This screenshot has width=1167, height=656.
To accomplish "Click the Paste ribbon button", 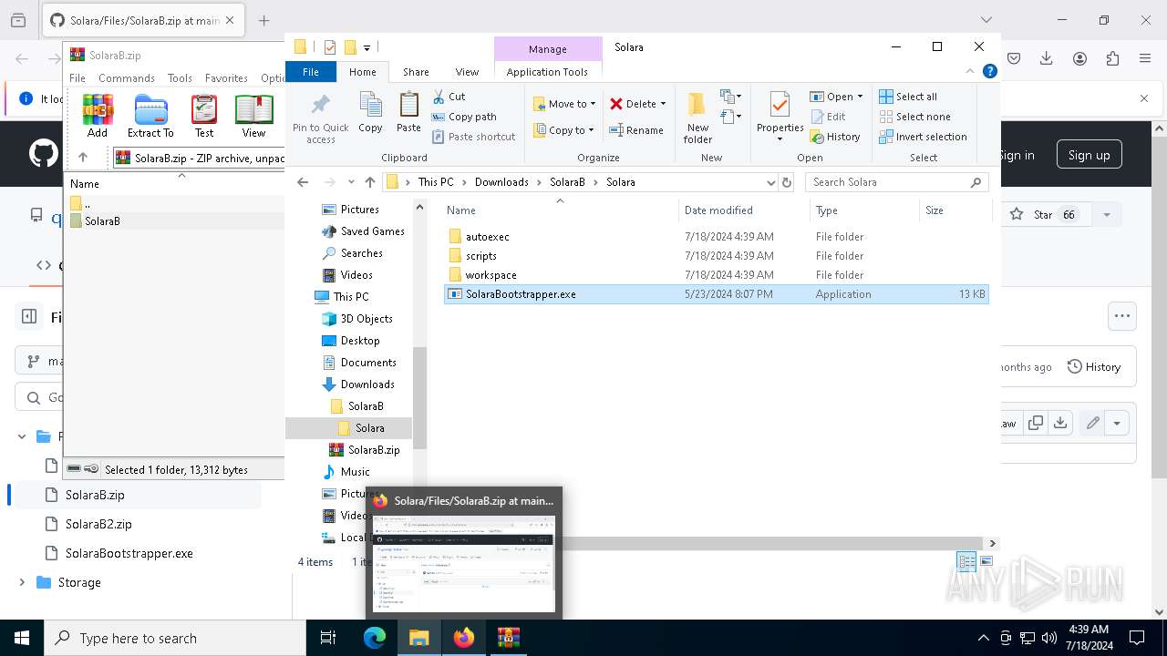I will coord(408,113).
